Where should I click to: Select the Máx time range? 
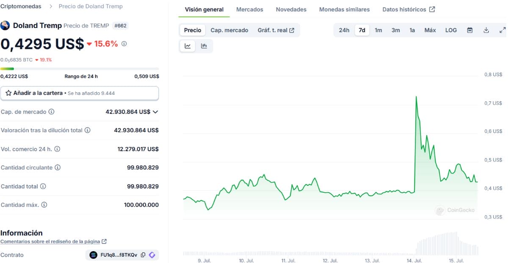pyautogui.click(x=430, y=30)
